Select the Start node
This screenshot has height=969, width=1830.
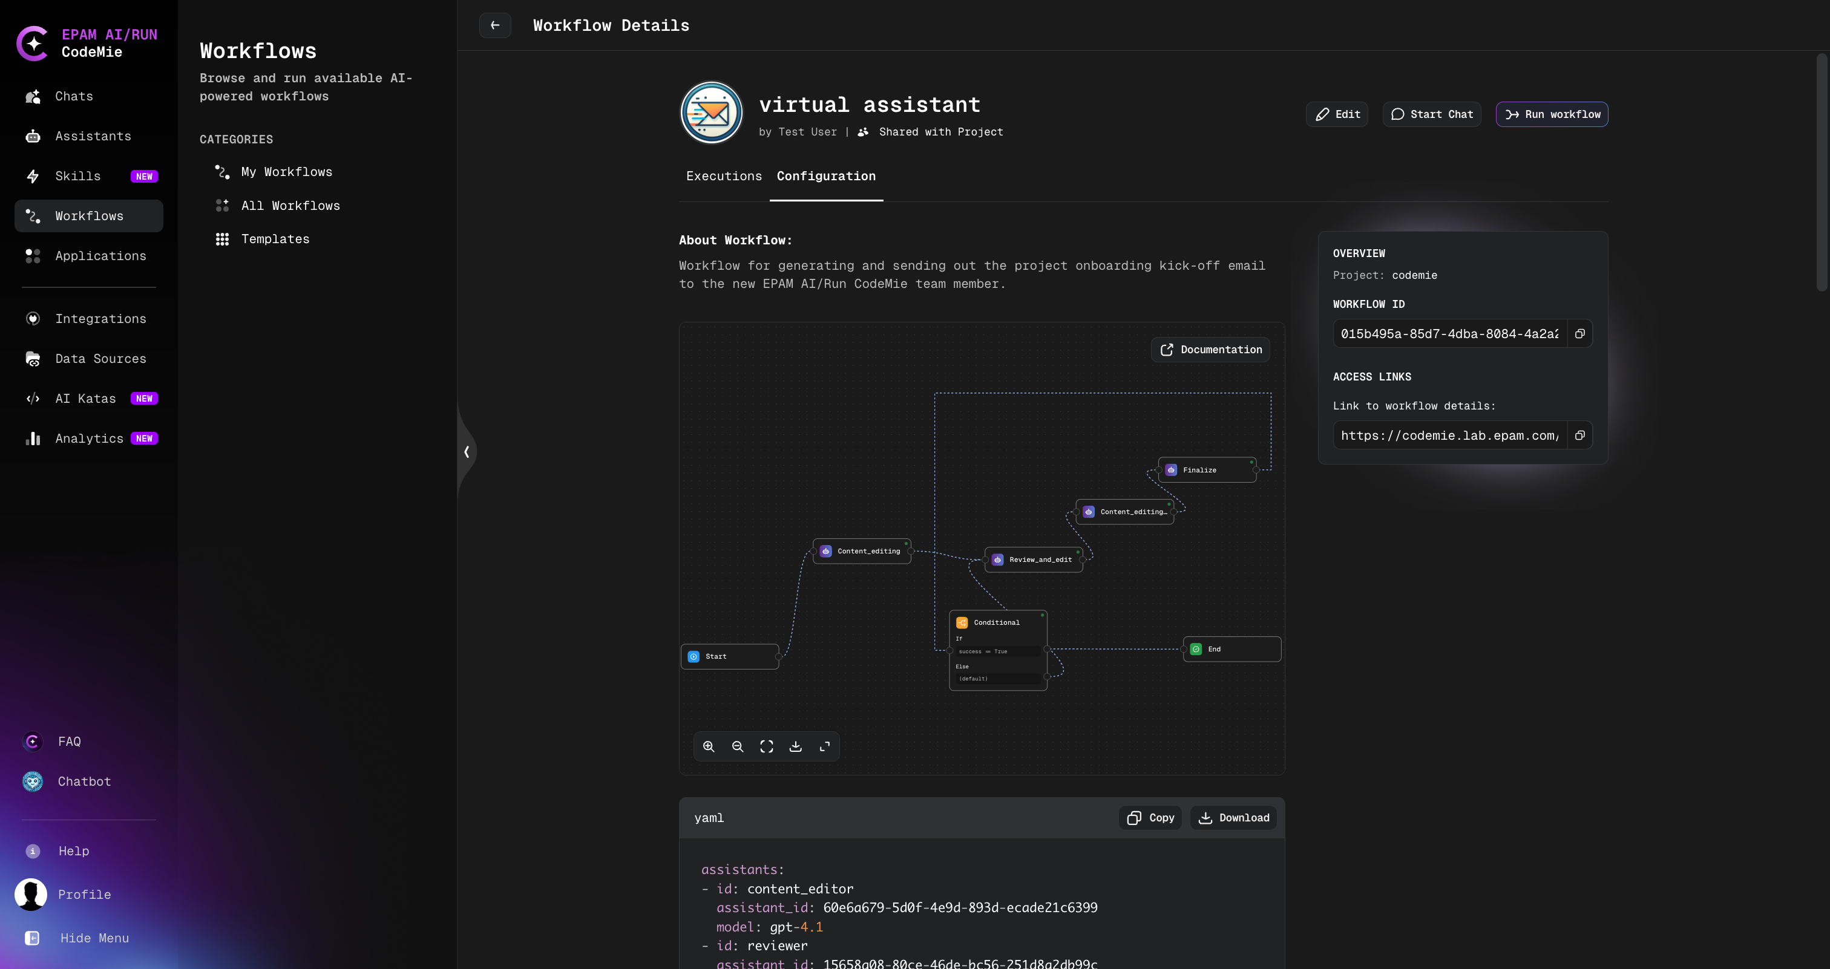(x=730, y=657)
